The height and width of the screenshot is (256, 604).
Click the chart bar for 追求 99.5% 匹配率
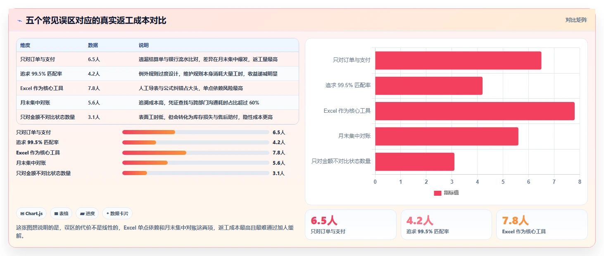(x=429, y=86)
